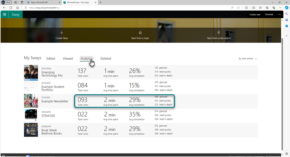The height and width of the screenshot is (157, 290).
Task: Open the Collections icon
Action: [x=267, y=8]
